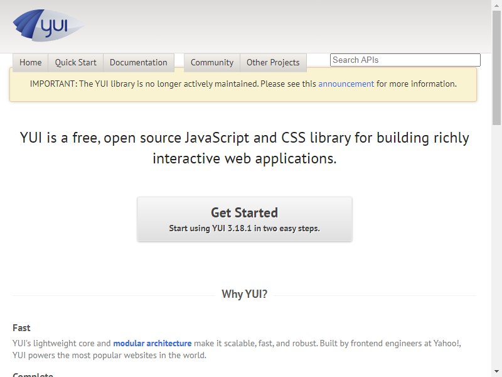This screenshot has height=377, width=502.
Task: Go to the Quick Start tab
Action: pos(75,62)
